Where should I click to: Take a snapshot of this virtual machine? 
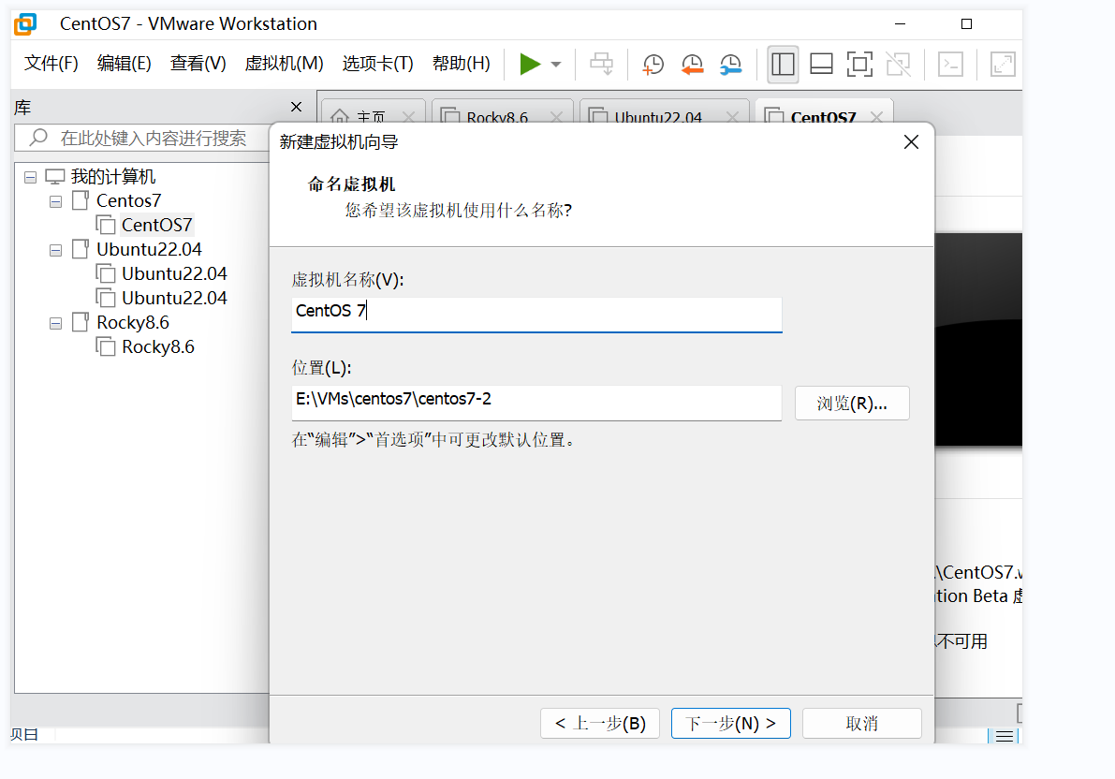(x=653, y=64)
